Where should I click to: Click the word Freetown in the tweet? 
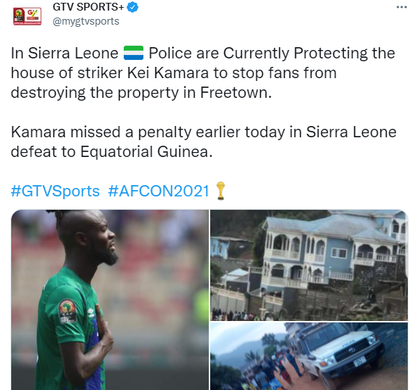click(x=236, y=93)
